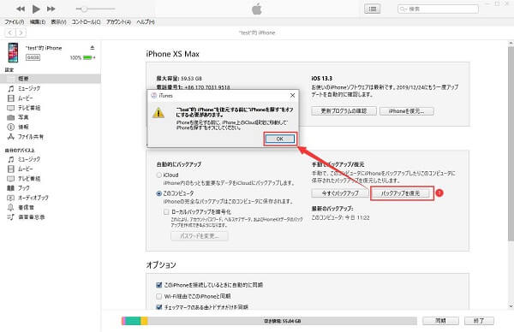
Task: Open the 表示 menu
Action: 58,22
